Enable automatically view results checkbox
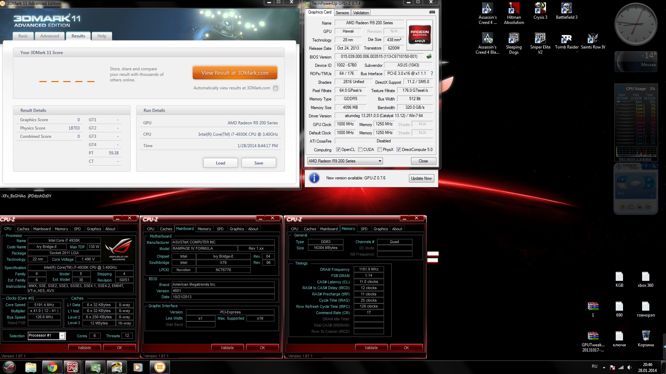 (x=276, y=88)
